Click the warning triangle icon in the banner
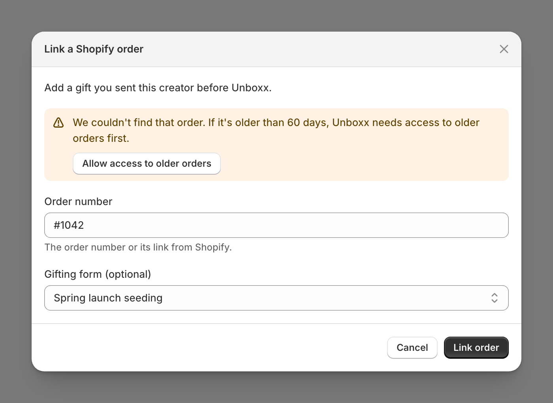Image resolution: width=553 pixels, height=403 pixels. 58,122
